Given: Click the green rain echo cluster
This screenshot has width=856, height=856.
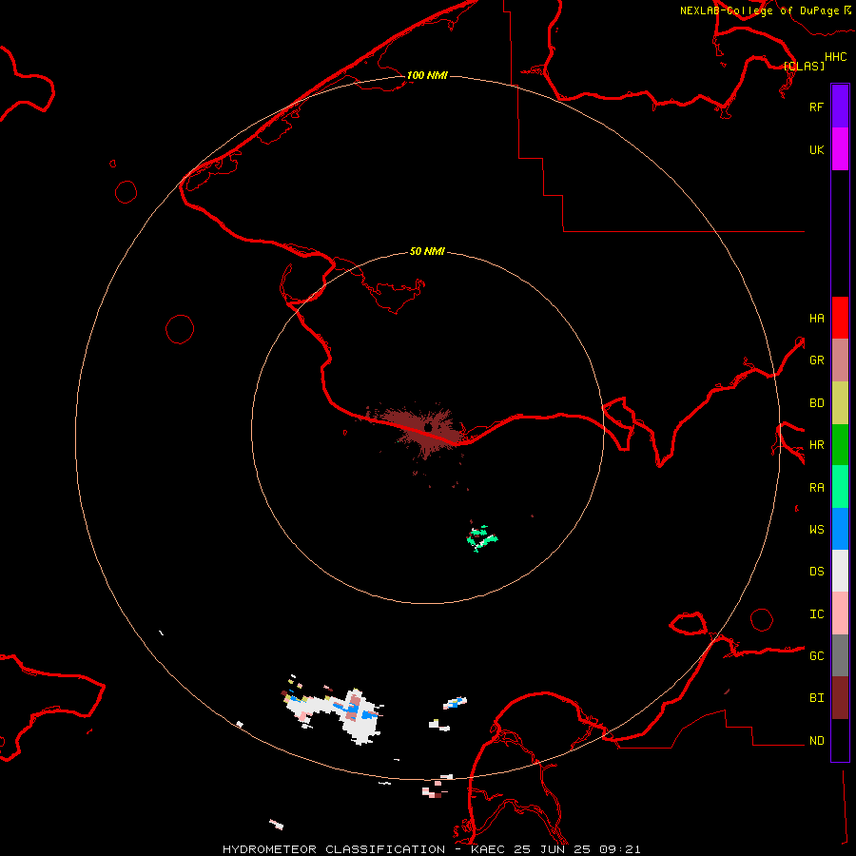Looking at the screenshot, I should click(x=481, y=538).
